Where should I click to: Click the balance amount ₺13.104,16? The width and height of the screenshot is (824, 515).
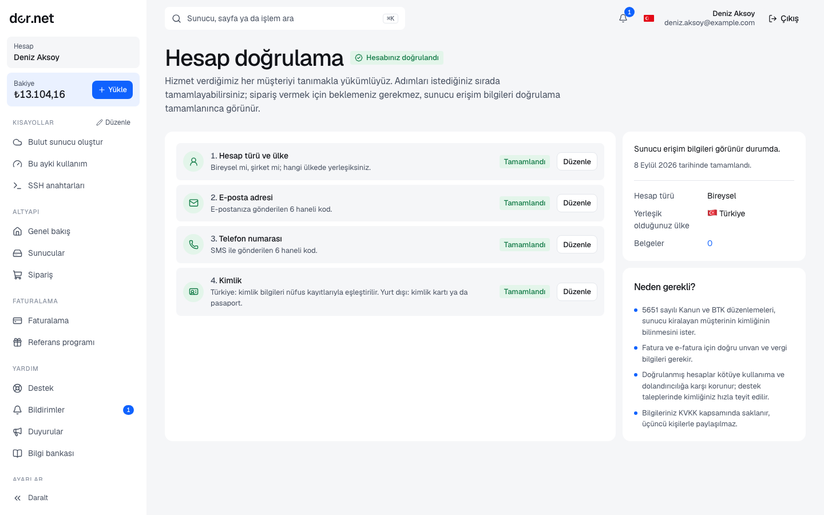[39, 94]
